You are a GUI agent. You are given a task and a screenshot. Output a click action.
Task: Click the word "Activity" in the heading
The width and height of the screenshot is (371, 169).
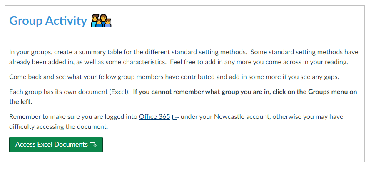coord(67,21)
